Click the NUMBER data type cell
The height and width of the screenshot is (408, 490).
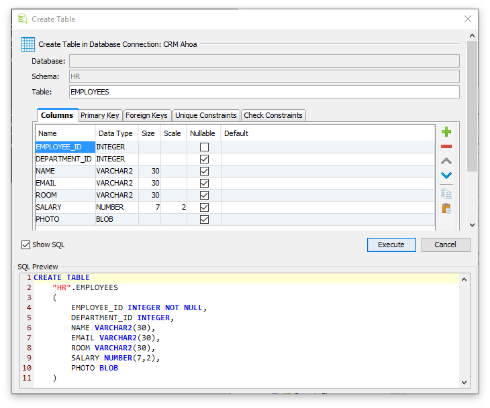[117, 207]
